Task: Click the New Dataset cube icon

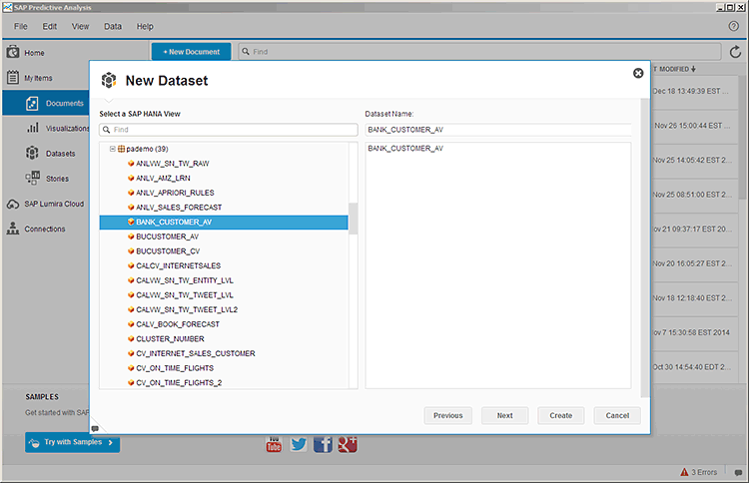Action: (109, 80)
